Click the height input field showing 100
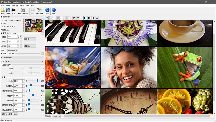This screenshot has width=216, height=122. pyautogui.click(x=12, y=41)
